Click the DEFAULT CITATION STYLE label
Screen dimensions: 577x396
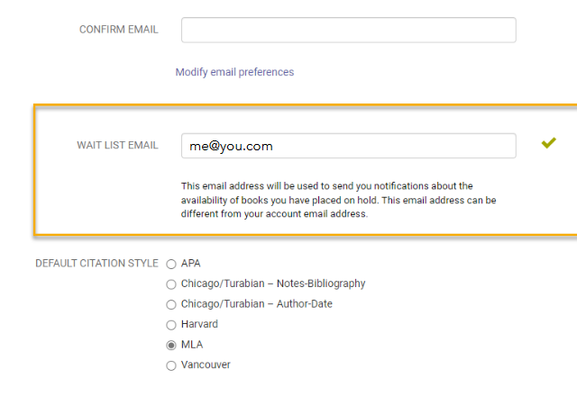[x=96, y=264]
